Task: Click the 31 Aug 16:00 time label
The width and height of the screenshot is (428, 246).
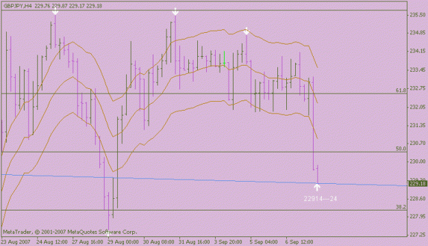Action: [x=194, y=242]
